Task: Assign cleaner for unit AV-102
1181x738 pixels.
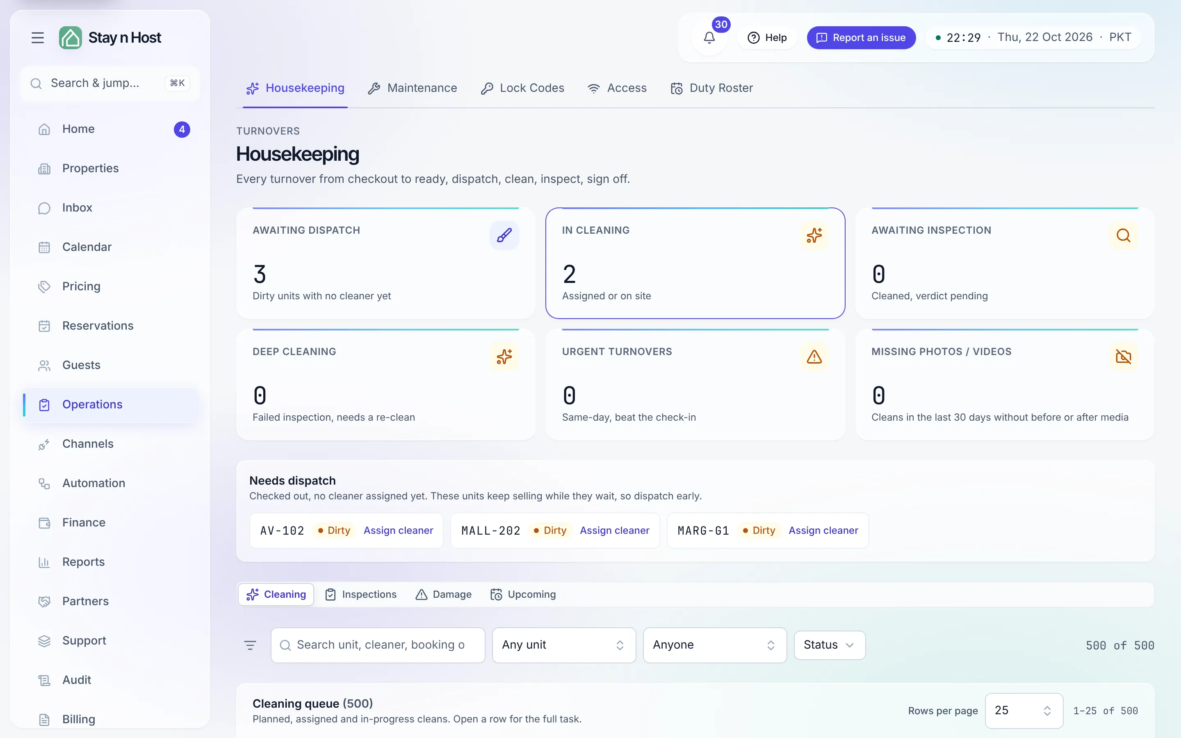Action: [x=398, y=531]
